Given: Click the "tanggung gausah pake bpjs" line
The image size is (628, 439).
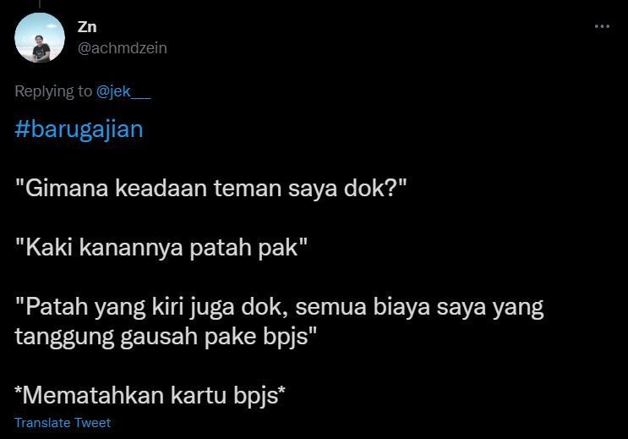Looking at the screenshot, I should (x=166, y=337).
